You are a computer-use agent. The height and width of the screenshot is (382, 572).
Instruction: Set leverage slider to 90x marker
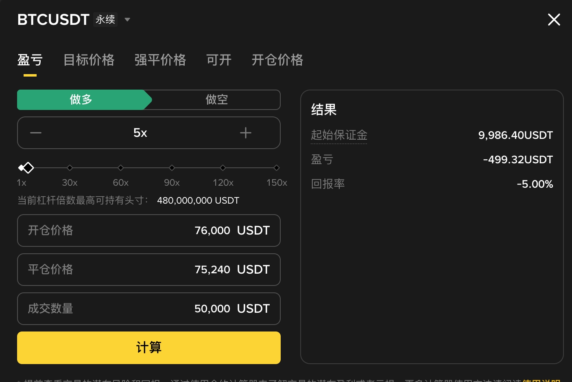[172, 168]
